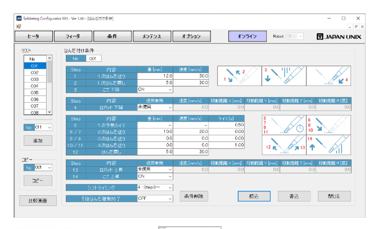The width and height of the screenshot is (378, 229).
Task: Click 1次はんだ送り speed field 30.0
Action: pyautogui.click(x=191, y=76)
